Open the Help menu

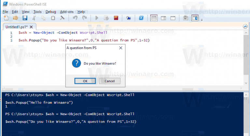pyautogui.click(x=81, y=12)
